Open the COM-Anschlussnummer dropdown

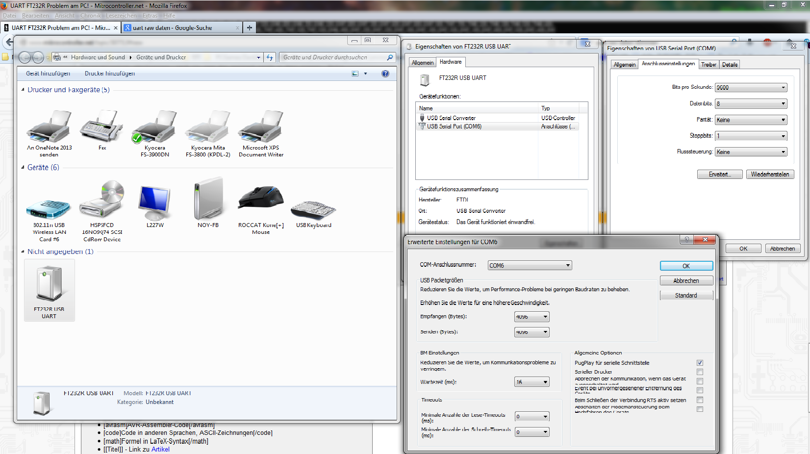click(x=530, y=265)
